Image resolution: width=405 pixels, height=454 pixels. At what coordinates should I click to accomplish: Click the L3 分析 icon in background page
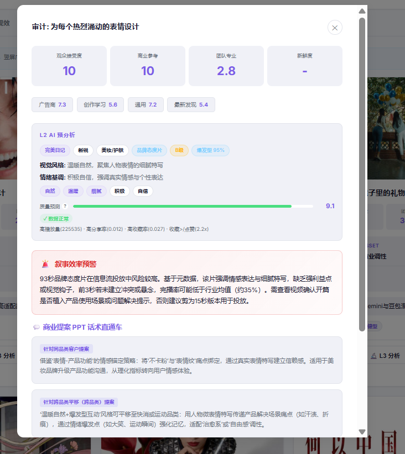point(373,356)
